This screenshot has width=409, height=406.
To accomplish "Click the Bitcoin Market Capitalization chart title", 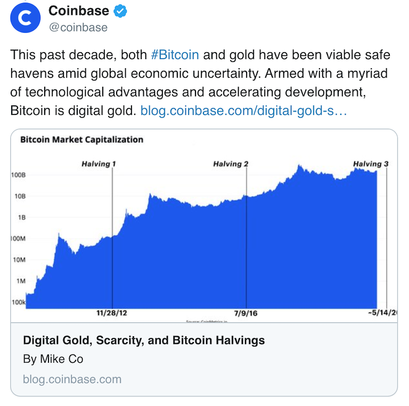I will pos(81,140).
